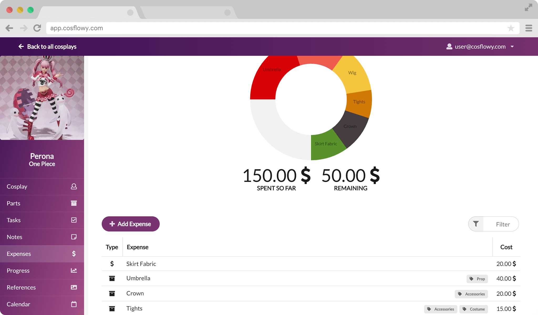The image size is (538, 315).
Task: Click the bookmark star in address bar
Action: pos(511,28)
